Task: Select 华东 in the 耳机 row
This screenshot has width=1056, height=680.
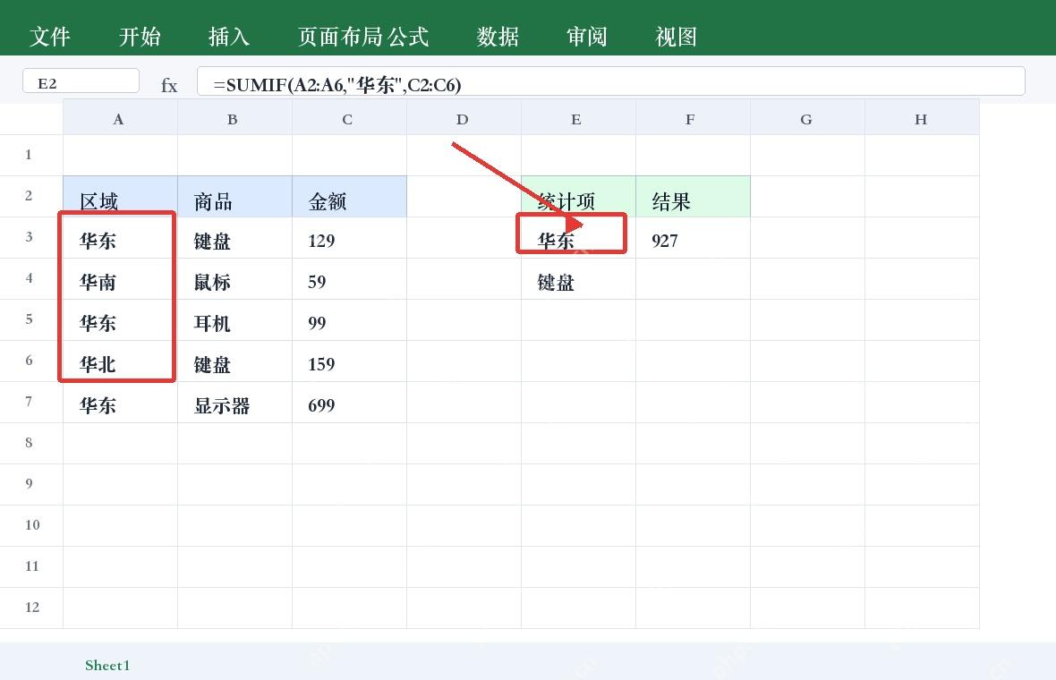Action: click(121, 319)
